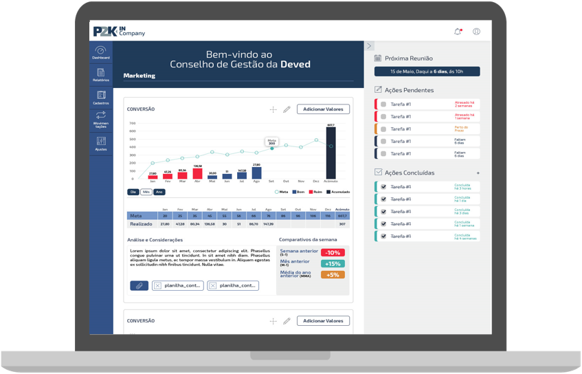This screenshot has width=582, height=374.
Task: Click the edit icon beside Ações Pendentes
Action: point(378,89)
